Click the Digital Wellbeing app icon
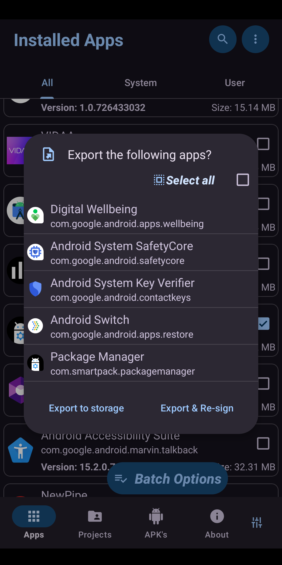Screen dimensions: 282x565 36,215
